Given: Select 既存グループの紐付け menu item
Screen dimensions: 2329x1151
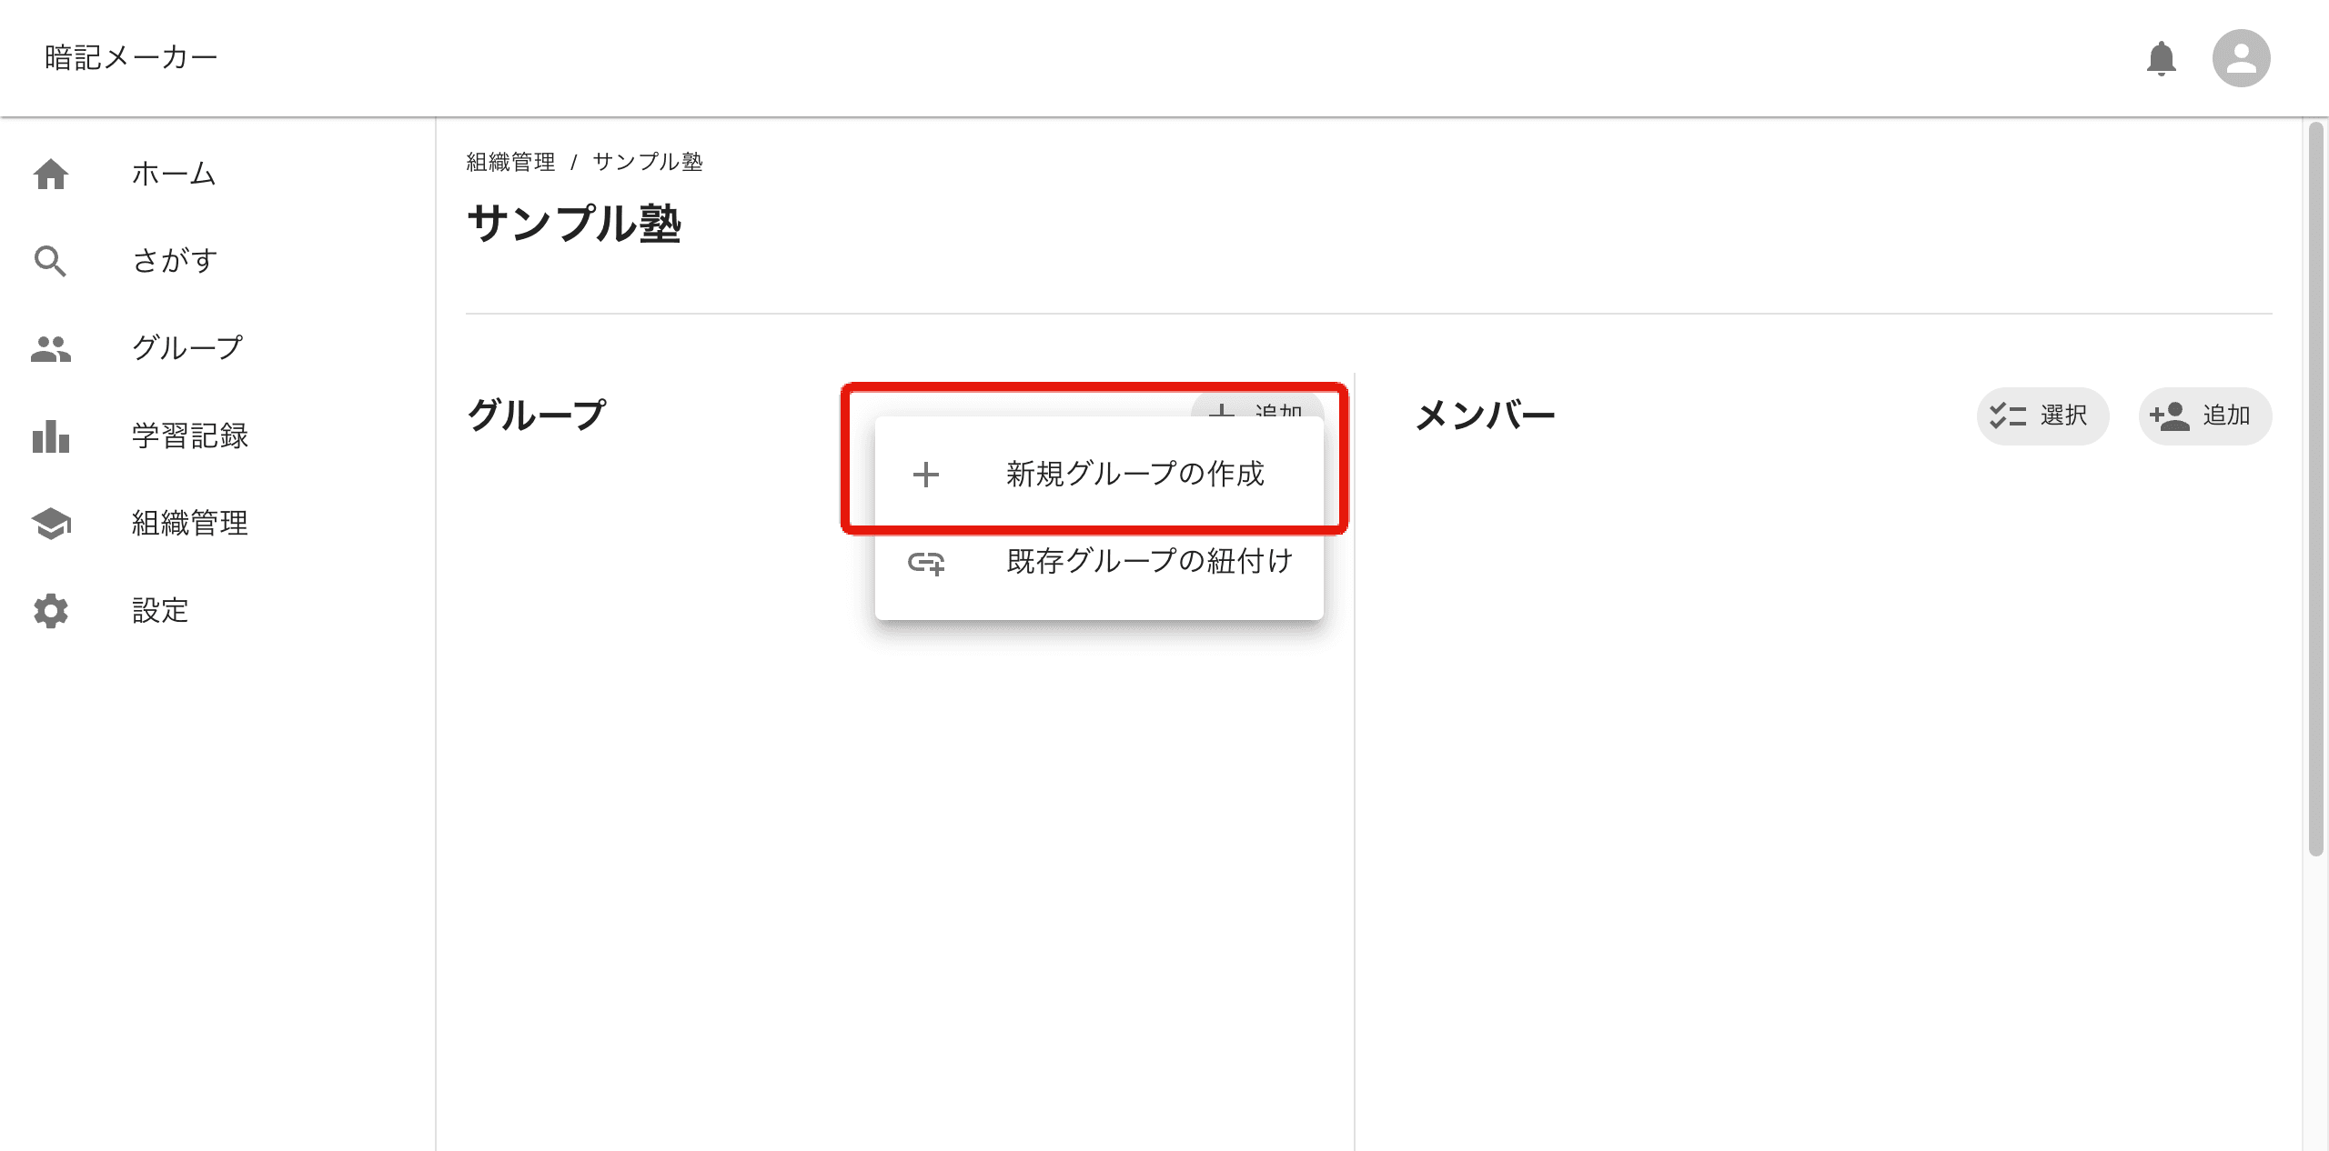Looking at the screenshot, I should coord(1099,562).
